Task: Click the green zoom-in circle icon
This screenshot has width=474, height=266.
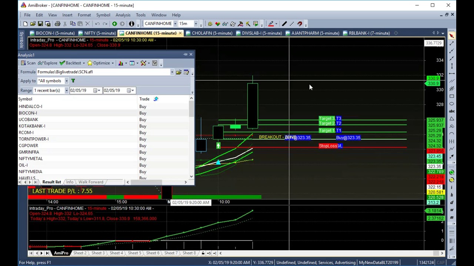Action: (x=452, y=172)
